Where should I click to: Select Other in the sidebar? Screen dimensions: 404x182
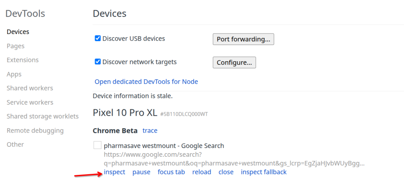[15, 144]
